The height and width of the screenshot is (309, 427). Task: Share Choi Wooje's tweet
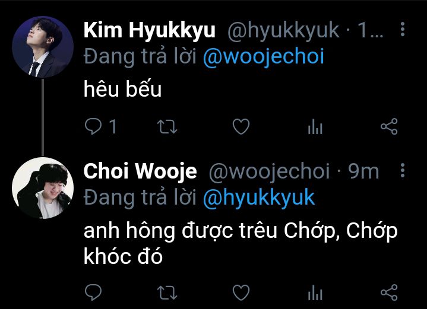click(389, 292)
